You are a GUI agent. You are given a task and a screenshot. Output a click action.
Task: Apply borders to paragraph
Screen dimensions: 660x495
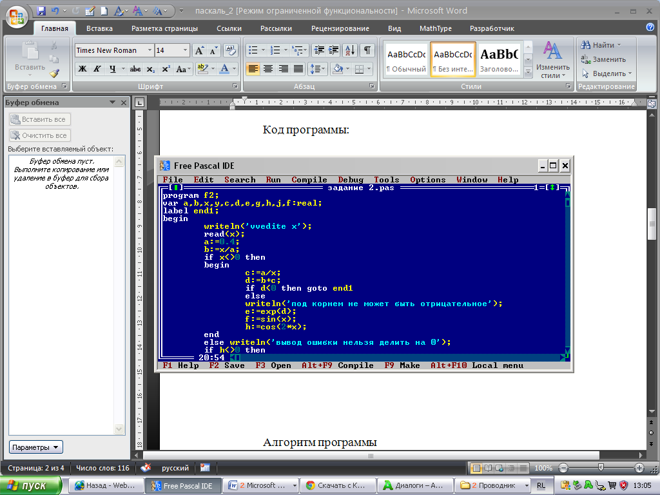pyautogui.click(x=359, y=68)
